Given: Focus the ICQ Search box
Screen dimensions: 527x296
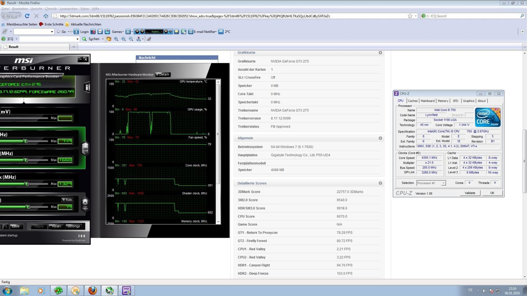Looking at the screenshot, I should [x=474, y=16].
